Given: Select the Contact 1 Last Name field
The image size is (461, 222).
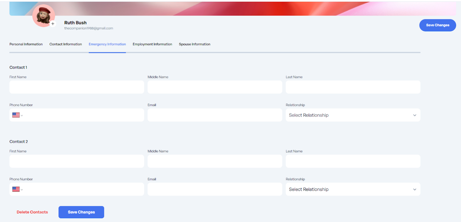Looking at the screenshot, I should tap(353, 87).
